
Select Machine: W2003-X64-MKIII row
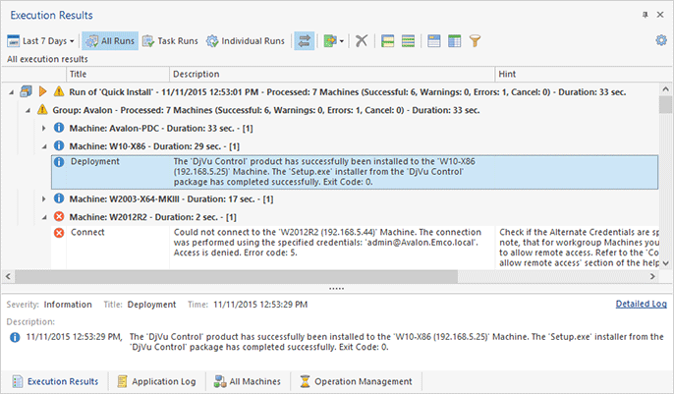[x=171, y=199]
